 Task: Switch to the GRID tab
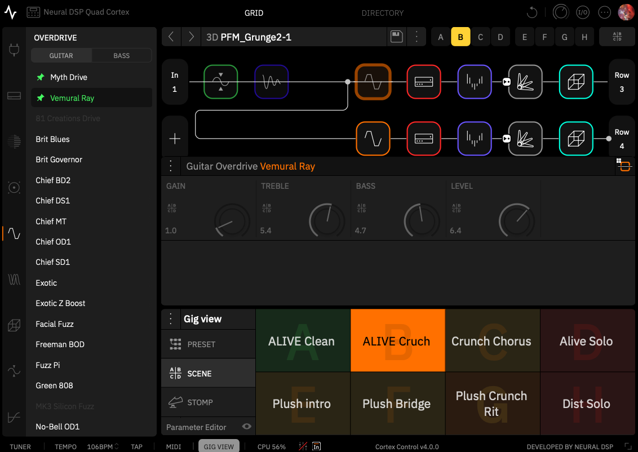tap(254, 13)
